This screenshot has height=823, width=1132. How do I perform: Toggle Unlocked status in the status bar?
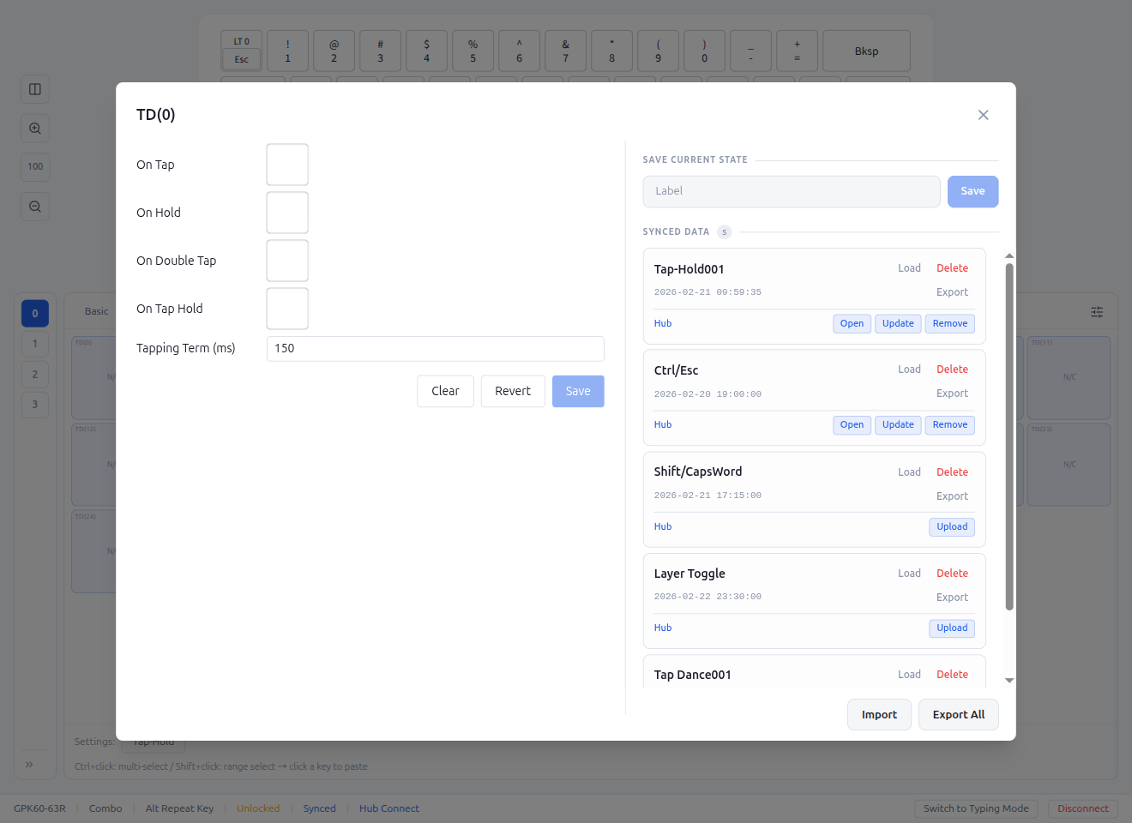(x=258, y=808)
